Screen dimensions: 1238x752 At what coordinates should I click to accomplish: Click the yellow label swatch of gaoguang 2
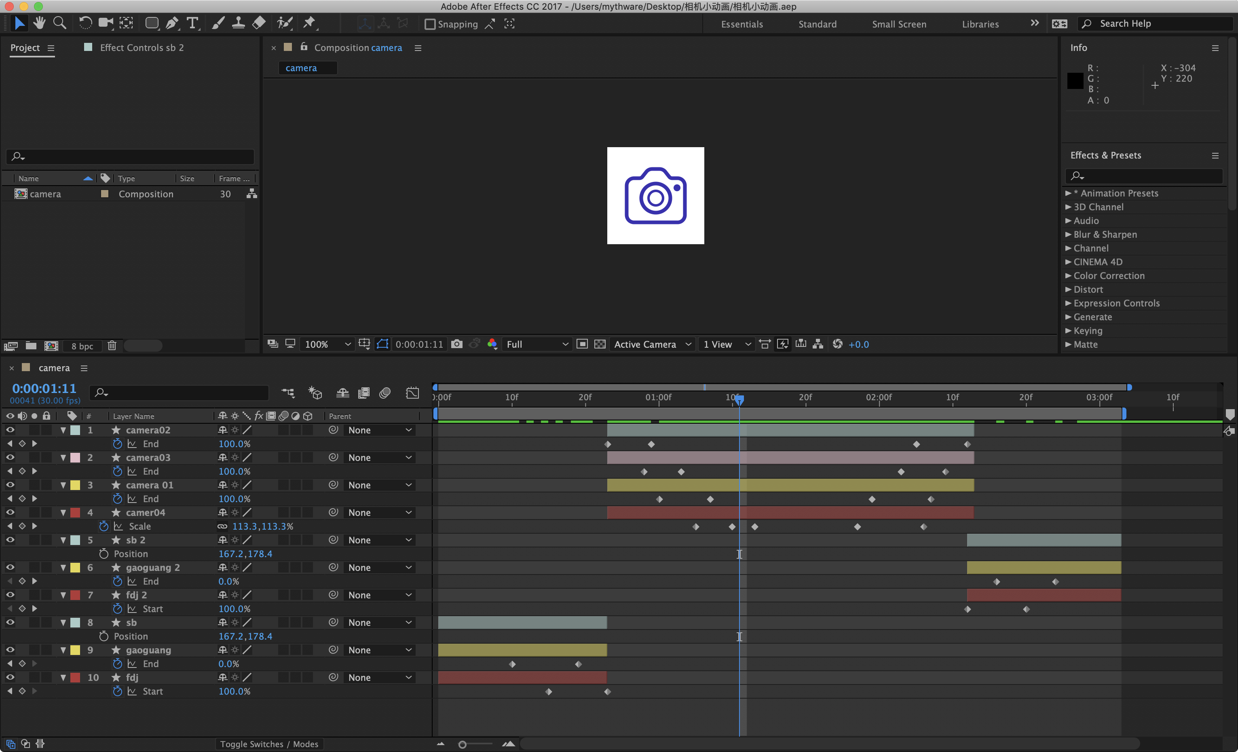click(75, 567)
